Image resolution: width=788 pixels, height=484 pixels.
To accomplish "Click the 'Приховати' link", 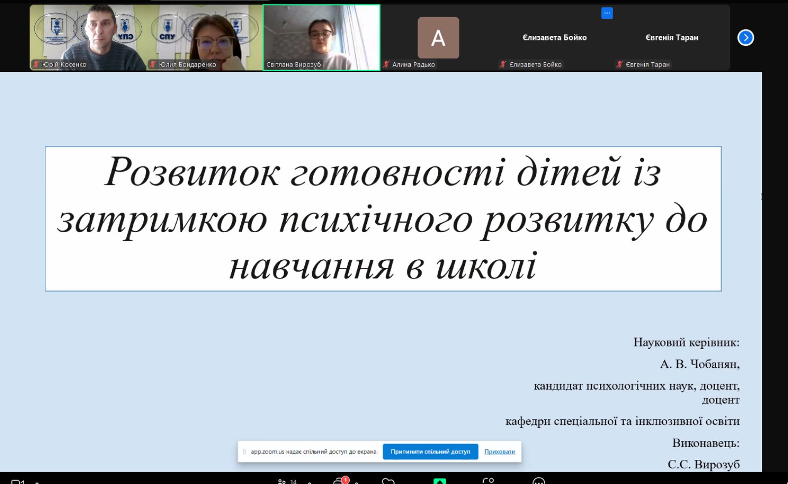I will coord(499,451).
